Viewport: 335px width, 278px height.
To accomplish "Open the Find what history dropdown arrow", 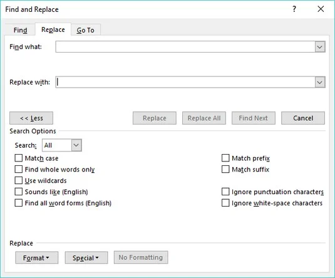I will click(319, 47).
